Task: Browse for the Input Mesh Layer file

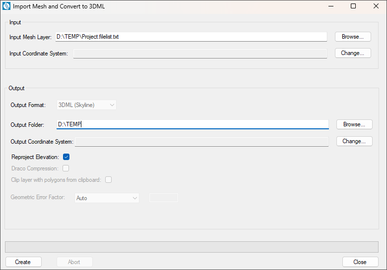Action: (x=353, y=37)
